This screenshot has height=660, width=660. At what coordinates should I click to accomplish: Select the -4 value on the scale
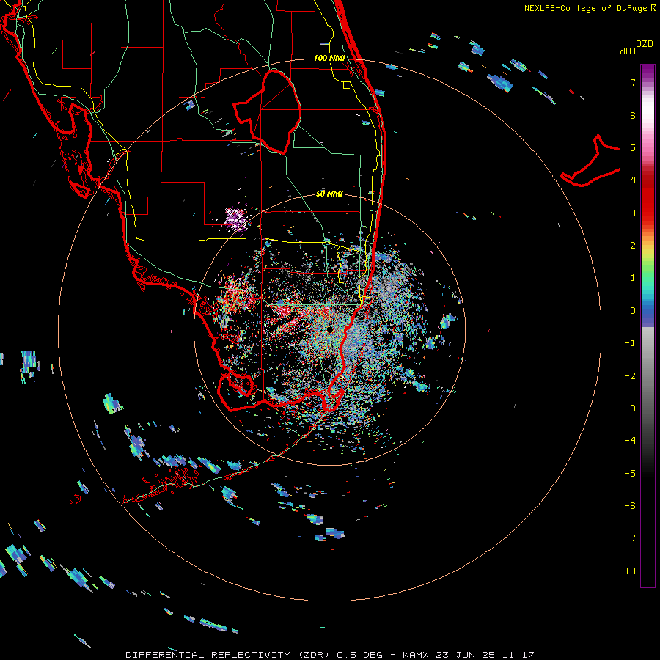click(630, 441)
